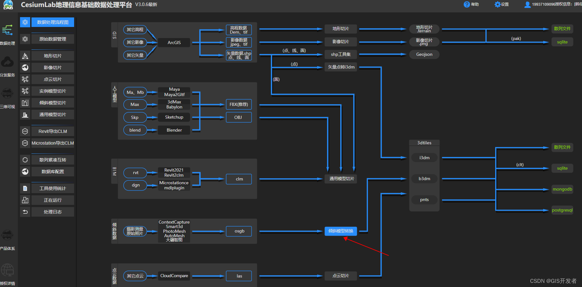The width and height of the screenshot is (582, 287).
Task: Open the 散列紧凑互转 conversion tool
Action: pos(52,160)
